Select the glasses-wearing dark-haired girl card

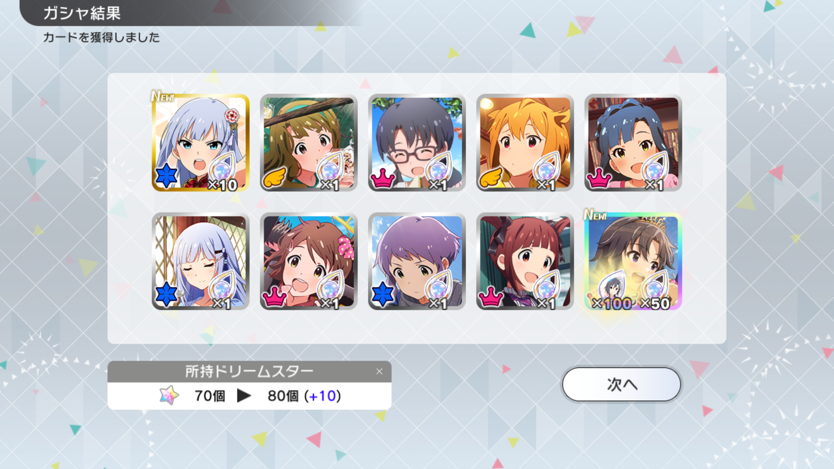pyautogui.click(x=417, y=142)
